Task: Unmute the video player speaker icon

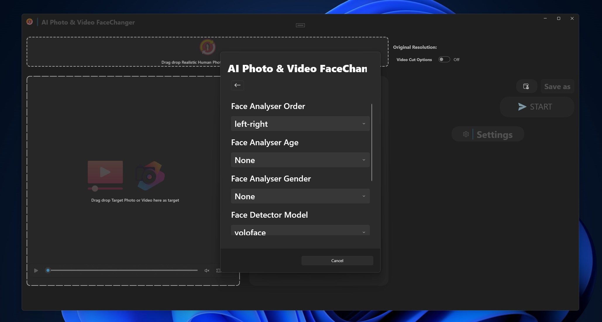Action: click(207, 270)
